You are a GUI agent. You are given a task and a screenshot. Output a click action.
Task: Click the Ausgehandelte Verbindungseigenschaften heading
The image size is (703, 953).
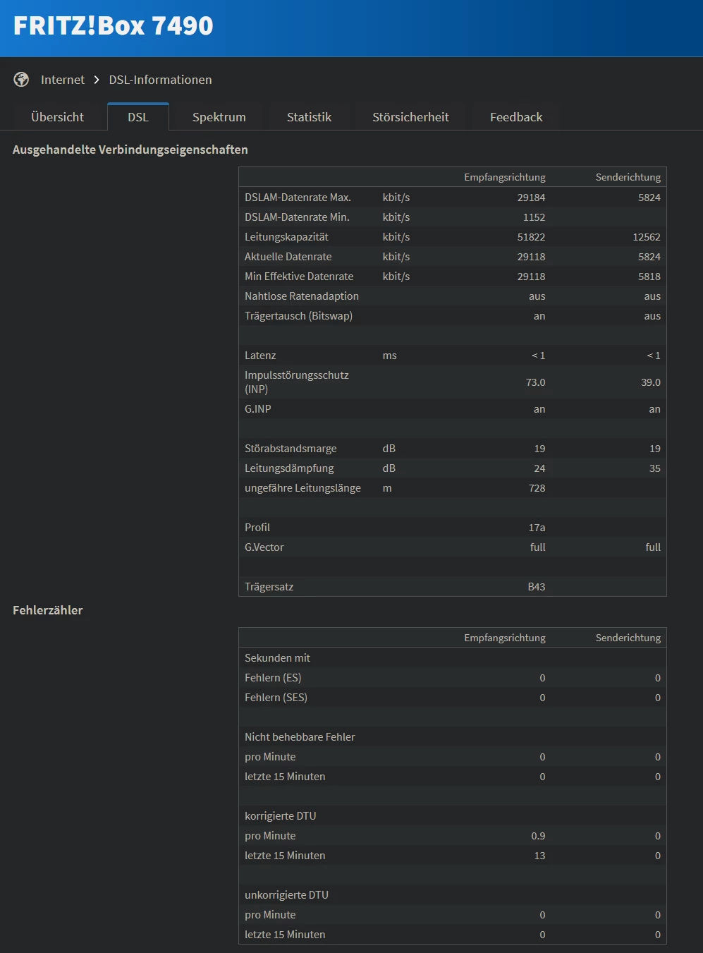point(130,150)
